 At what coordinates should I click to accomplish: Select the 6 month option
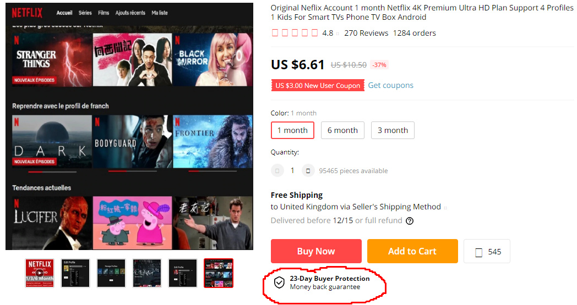(x=342, y=130)
